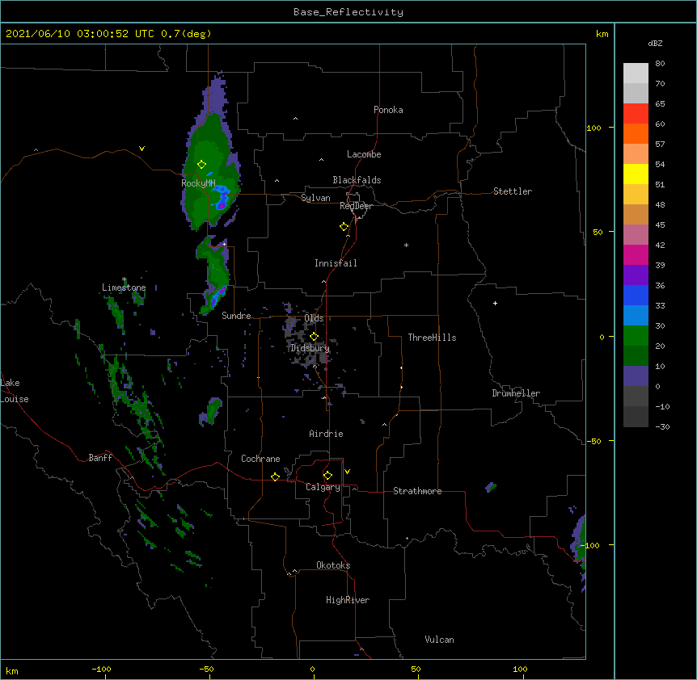The height and width of the screenshot is (680, 697).
Task: Select the light grey 80-70 dBZ swatch
Action: 636,73
